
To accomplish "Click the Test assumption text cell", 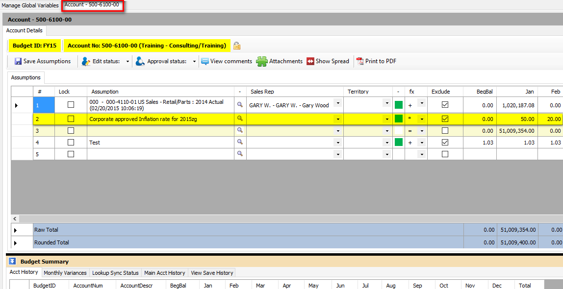I will click(x=160, y=143).
